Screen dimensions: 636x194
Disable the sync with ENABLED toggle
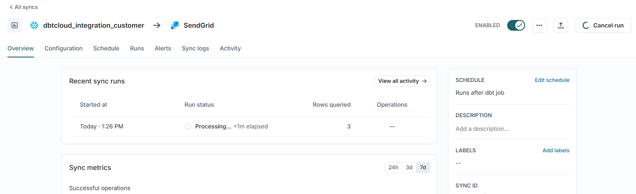pos(516,25)
